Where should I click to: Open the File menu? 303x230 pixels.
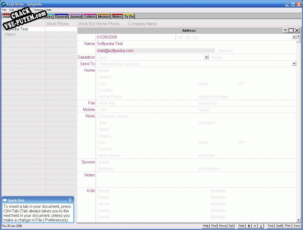(4, 10)
